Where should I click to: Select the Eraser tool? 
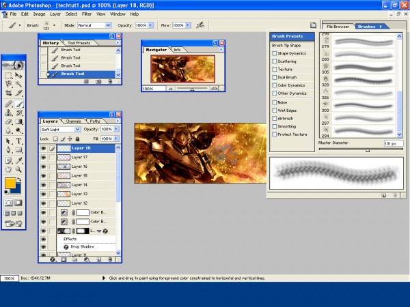click(x=8, y=121)
